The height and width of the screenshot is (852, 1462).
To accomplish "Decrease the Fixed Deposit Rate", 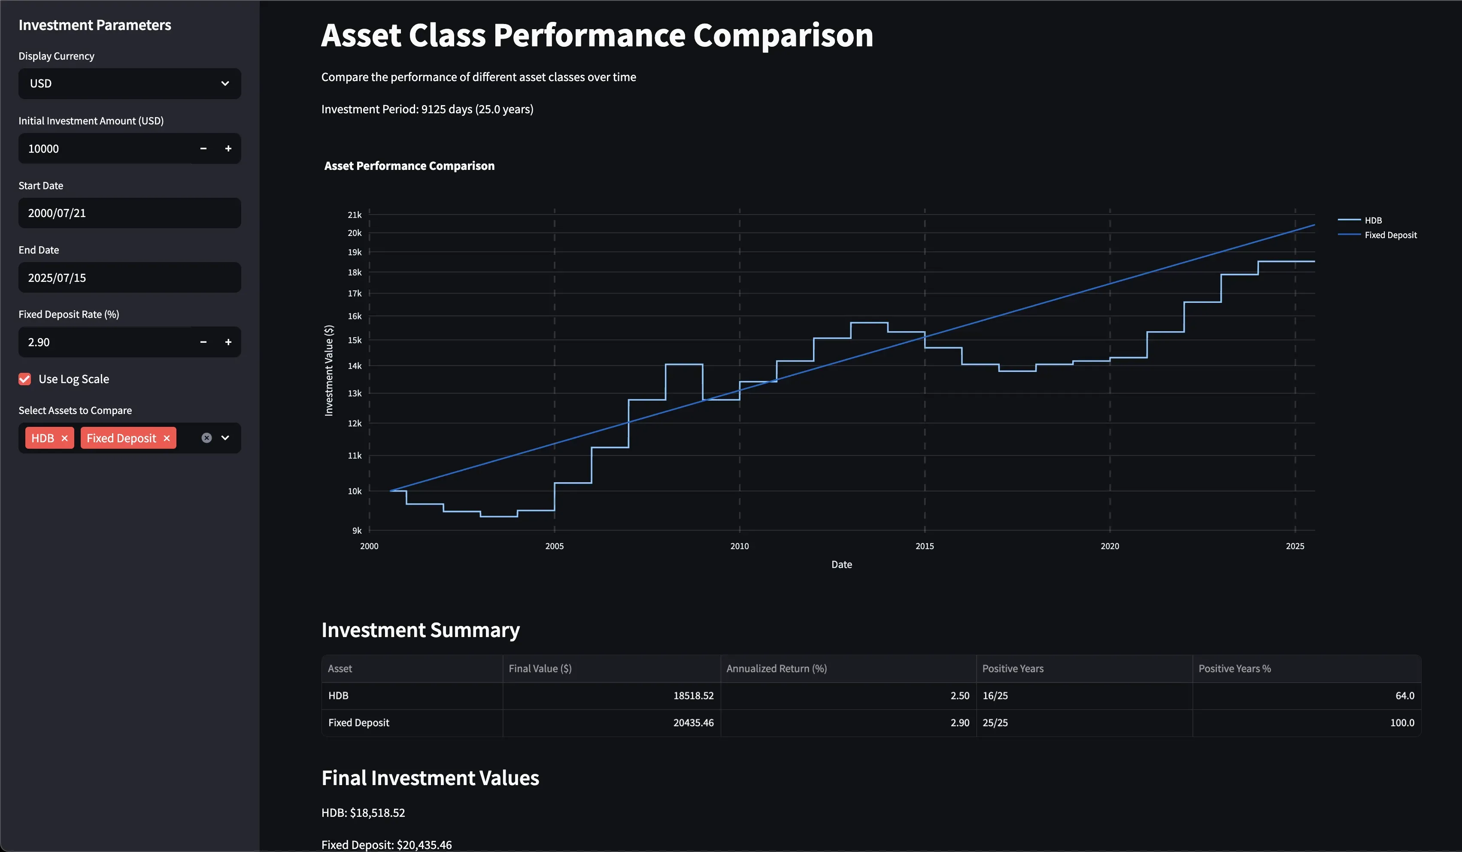I will [x=203, y=342].
